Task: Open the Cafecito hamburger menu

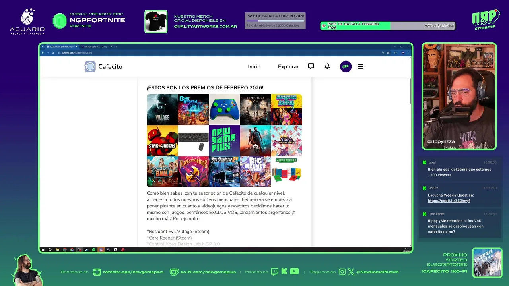Action: [x=361, y=67]
